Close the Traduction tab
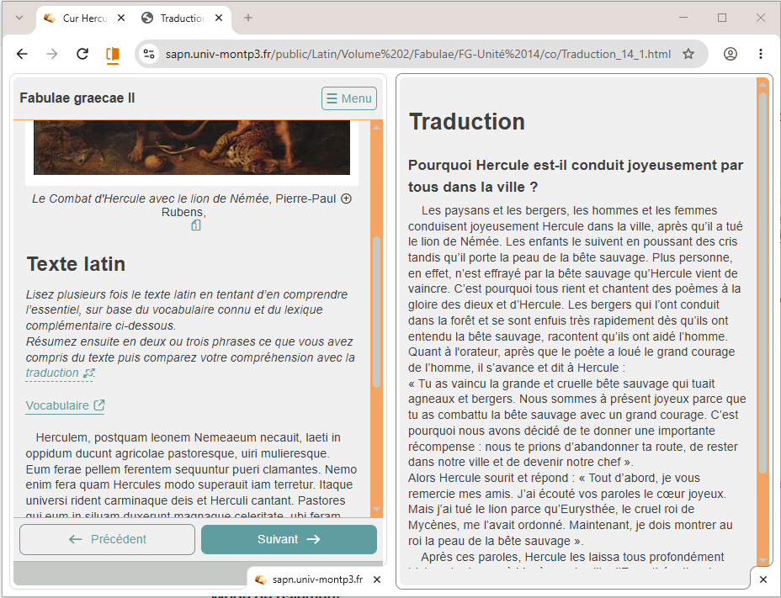 pyautogui.click(x=219, y=18)
